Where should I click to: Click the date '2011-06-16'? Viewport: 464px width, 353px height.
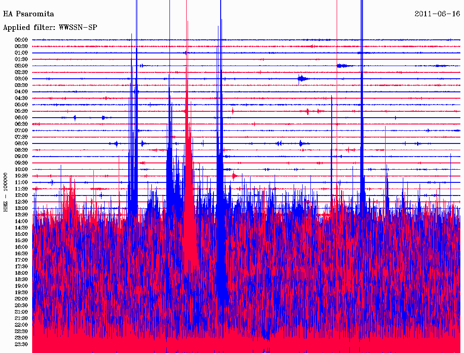click(x=437, y=14)
